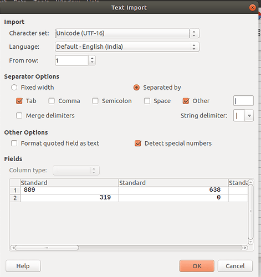Enable the Semicolon separator checkbox
The image size is (261, 277).
95,101
